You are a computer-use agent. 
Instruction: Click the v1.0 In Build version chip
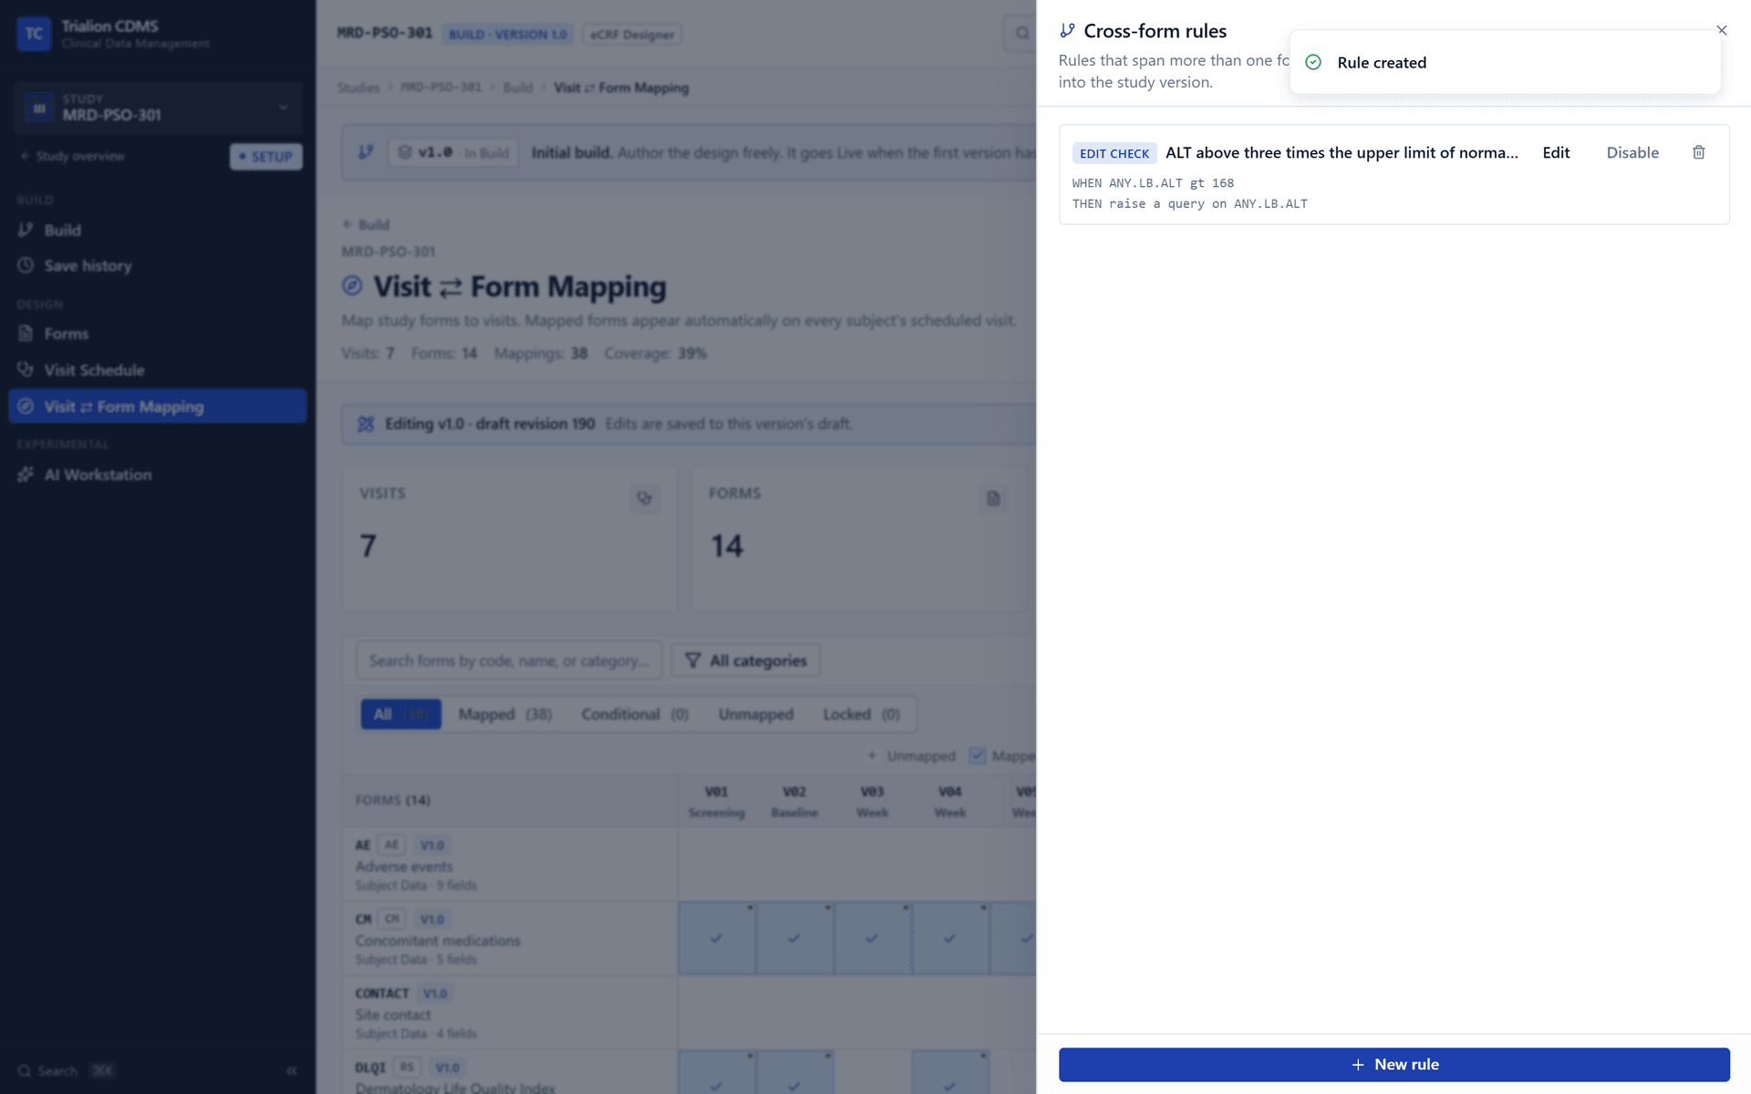(453, 152)
